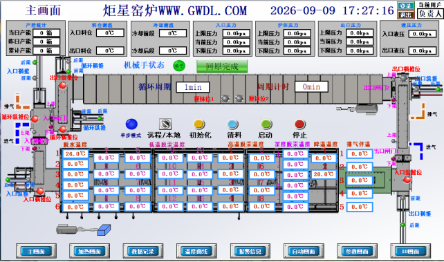The width and height of the screenshot is (444, 262).
Task: Click the green 回原完成 button
Action: pos(222,66)
